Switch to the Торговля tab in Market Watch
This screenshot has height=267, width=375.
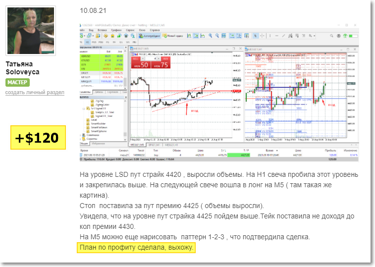pos(112,92)
